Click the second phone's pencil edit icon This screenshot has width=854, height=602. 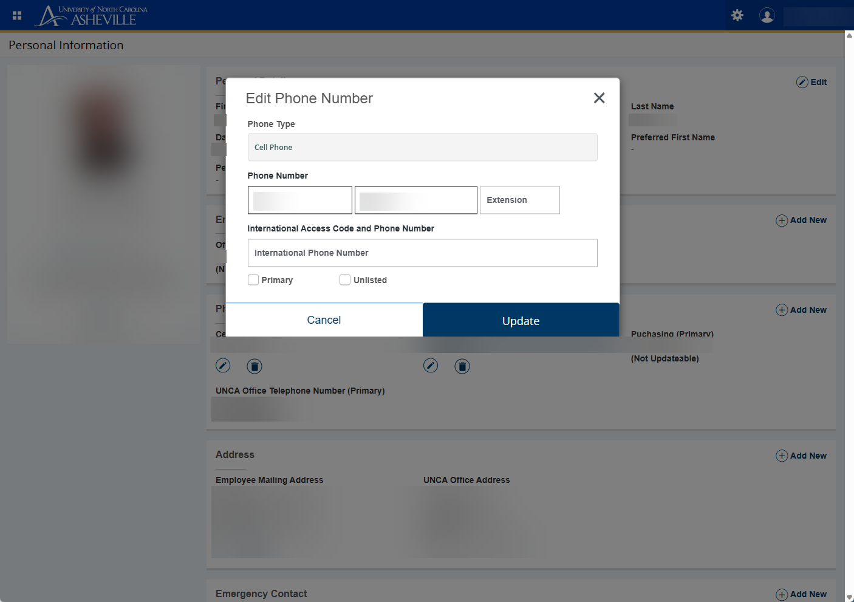pos(431,366)
